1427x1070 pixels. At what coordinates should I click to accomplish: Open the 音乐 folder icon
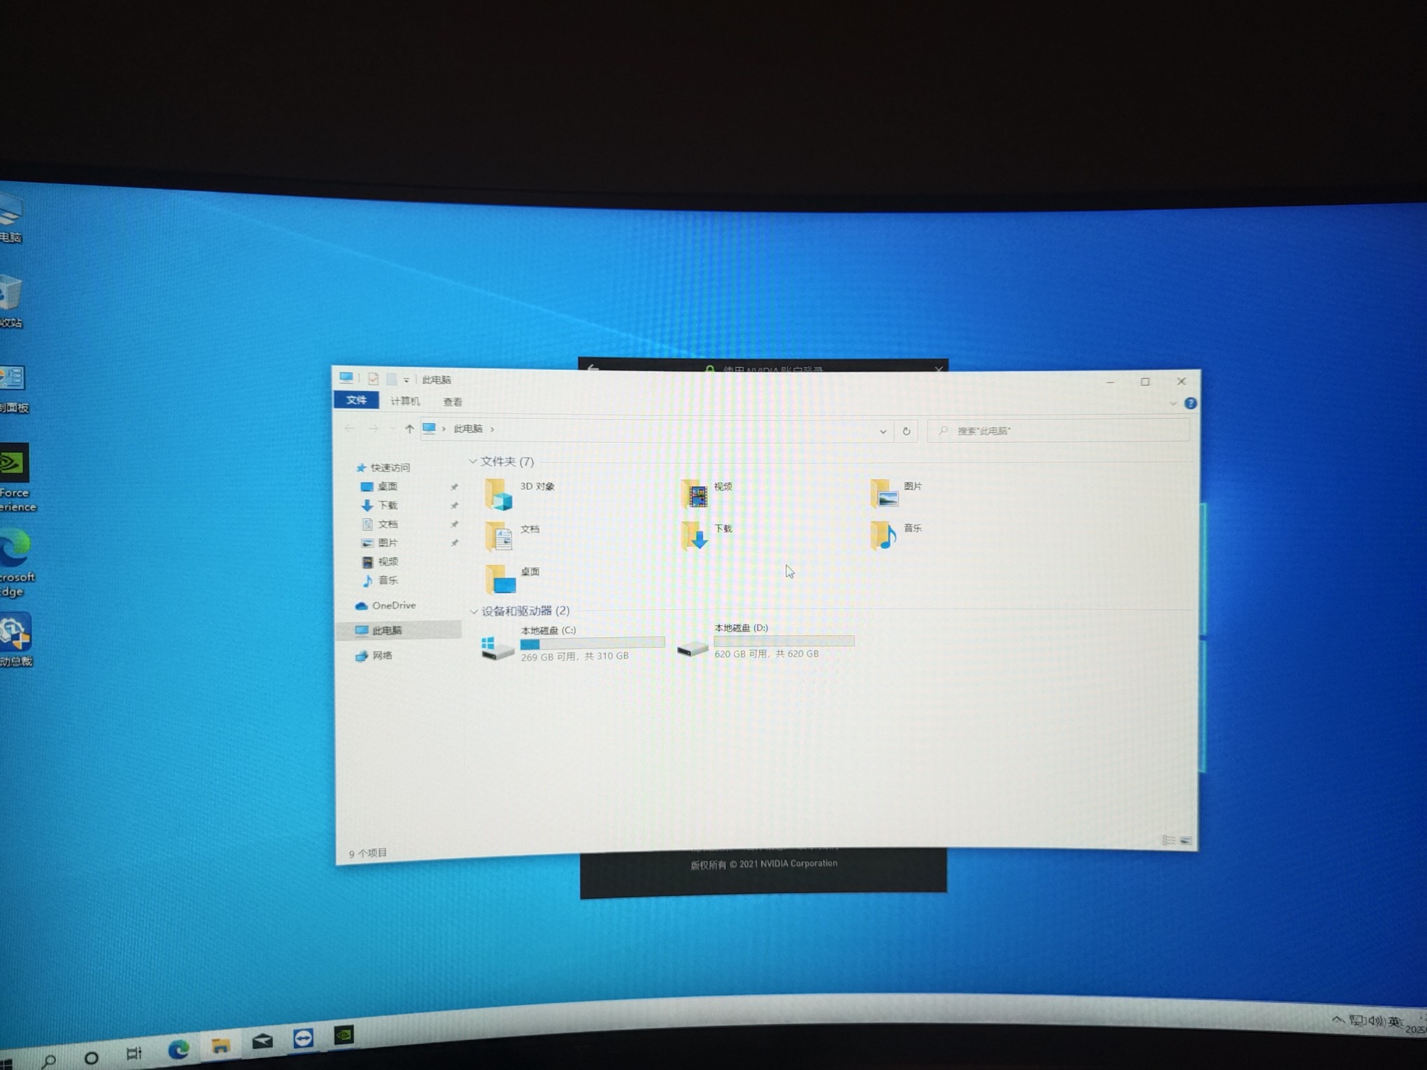(x=884, y=535)
